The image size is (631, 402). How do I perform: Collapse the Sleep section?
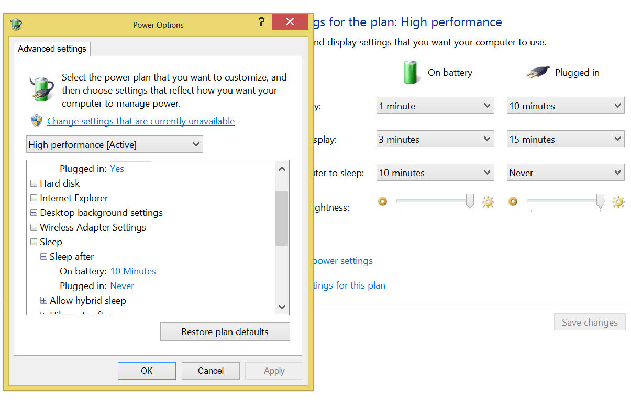click(x=34, y=242)
